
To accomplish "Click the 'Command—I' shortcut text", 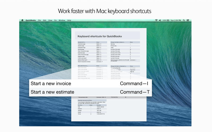I will 134,83.
